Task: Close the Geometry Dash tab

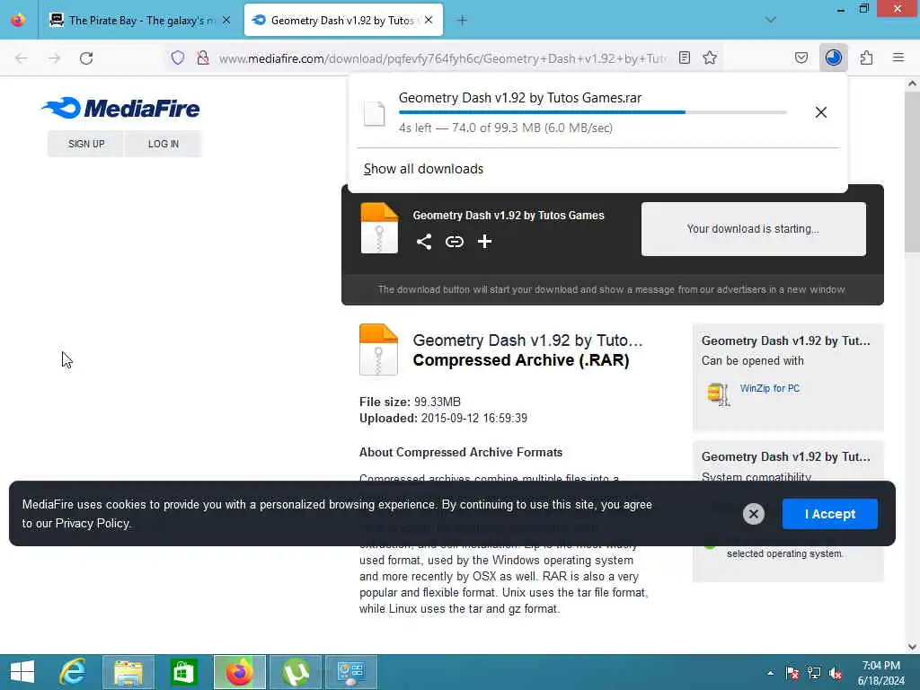Action: coord(429,21)
